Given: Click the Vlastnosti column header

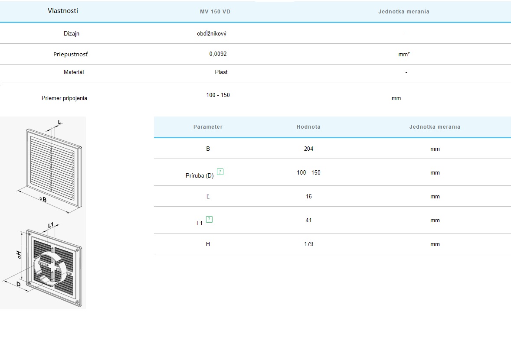Looking at the screenshot, I should pos(63,11).
